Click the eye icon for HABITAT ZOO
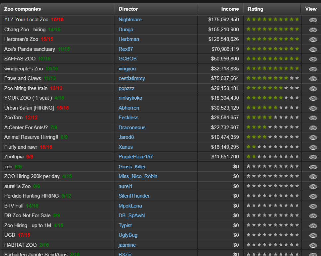The width and height of the screenshot is (321, 256). (313, 245)
